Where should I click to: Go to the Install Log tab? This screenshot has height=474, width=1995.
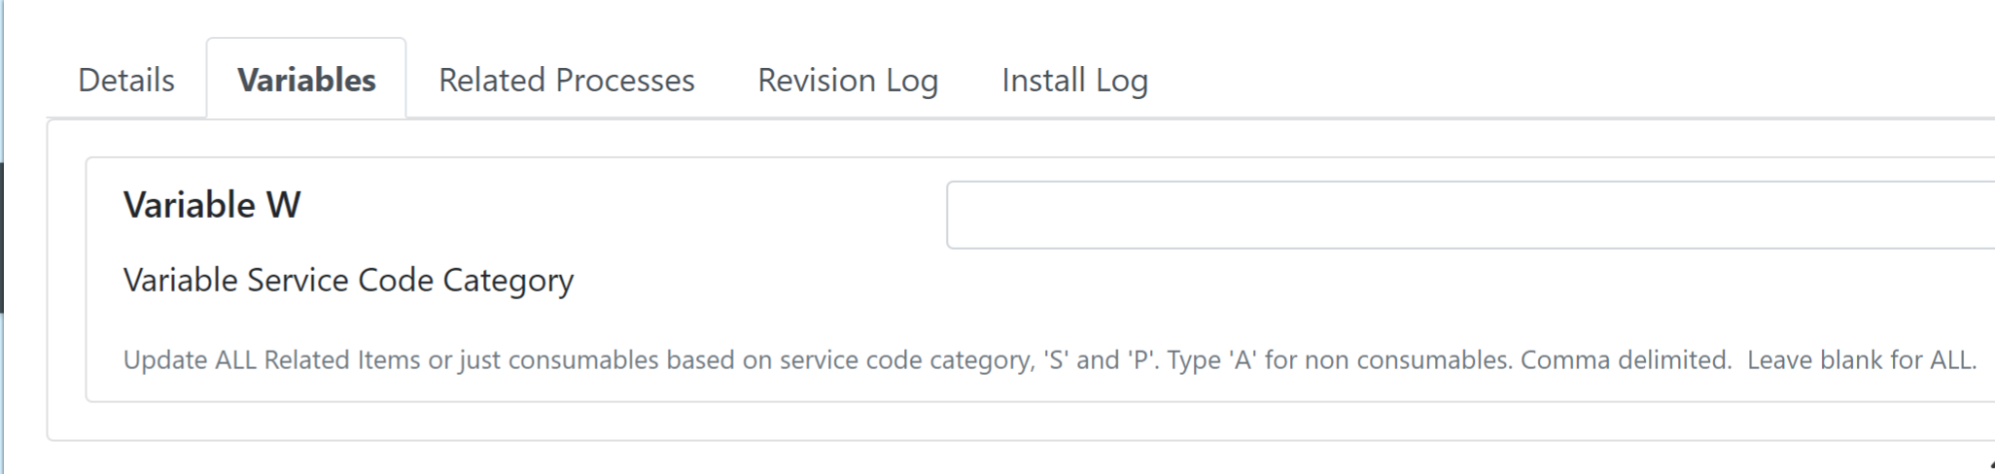pyautogui.click(x=1074, y=80)
